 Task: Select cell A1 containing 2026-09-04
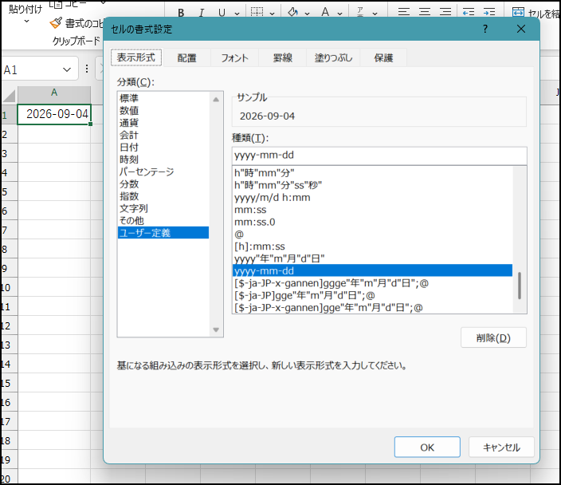click(x=54, y=114)
